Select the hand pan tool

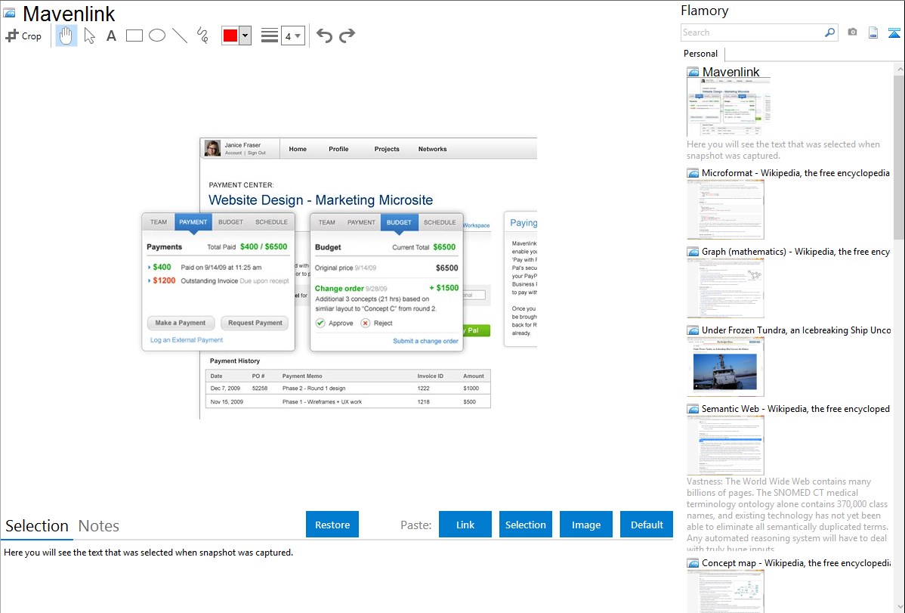point(66,36)
